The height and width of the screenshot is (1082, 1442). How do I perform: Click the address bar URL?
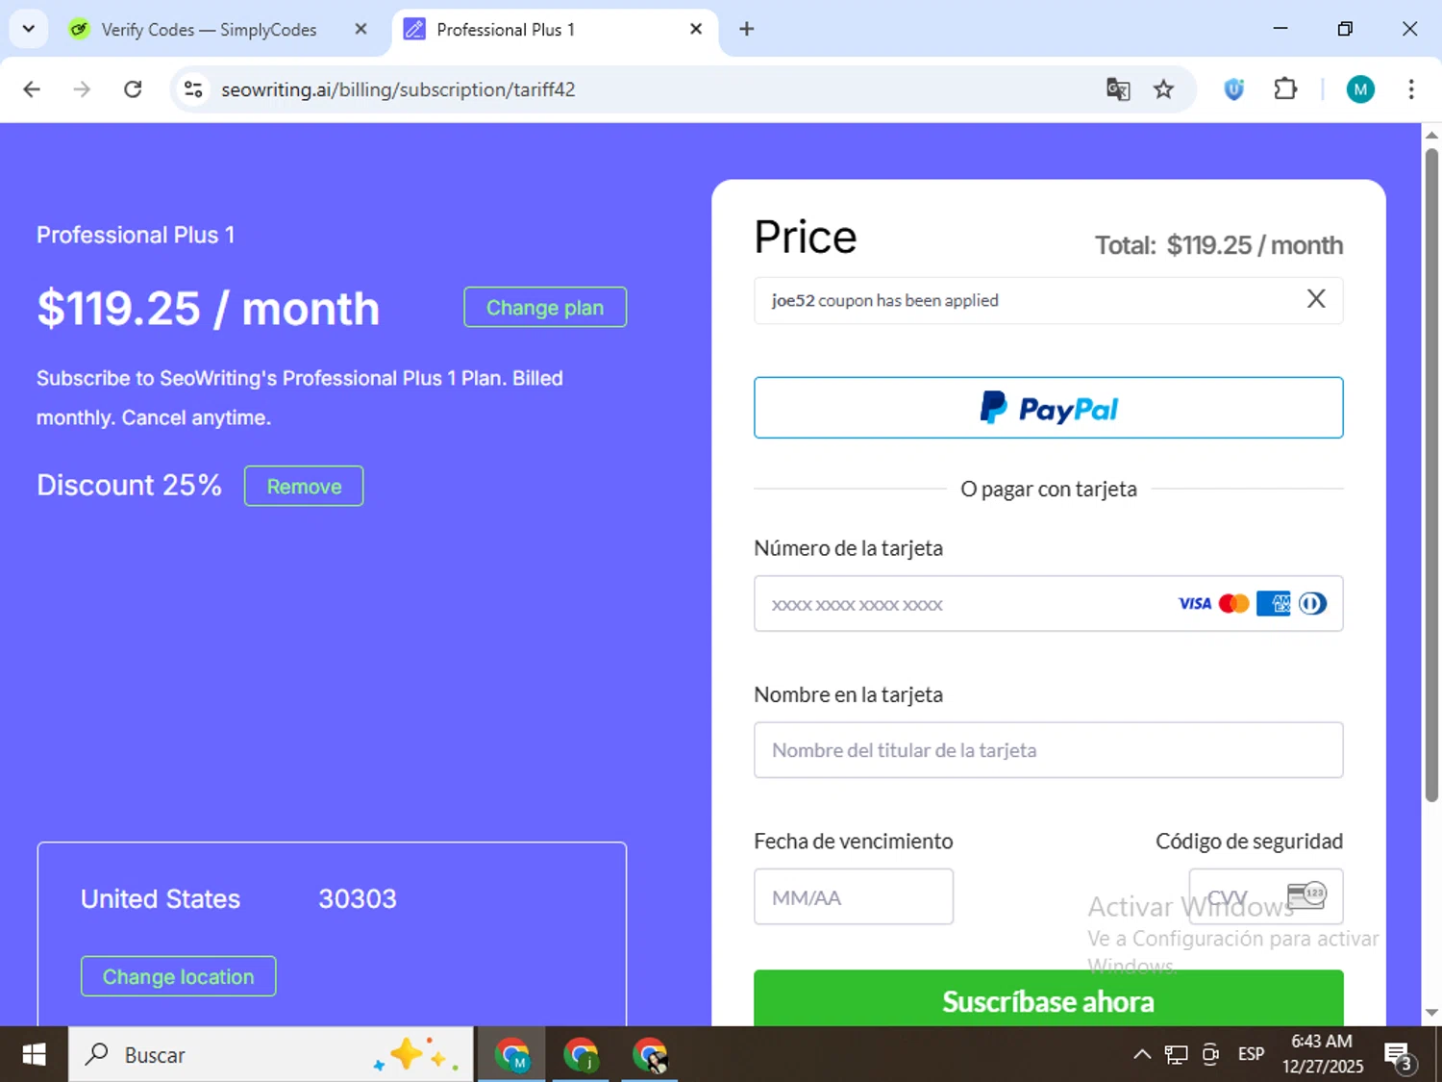coord(398,89)
